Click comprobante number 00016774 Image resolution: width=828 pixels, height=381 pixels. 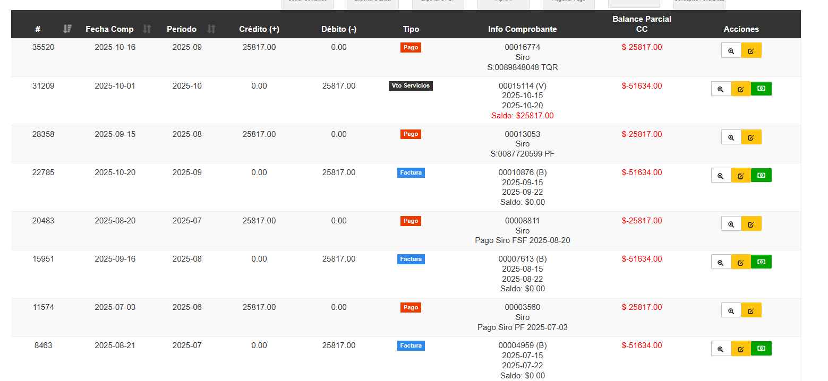(523, 47)
